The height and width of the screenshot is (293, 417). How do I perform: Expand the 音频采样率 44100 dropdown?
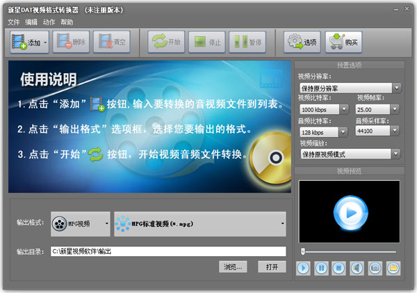(395, 131)
